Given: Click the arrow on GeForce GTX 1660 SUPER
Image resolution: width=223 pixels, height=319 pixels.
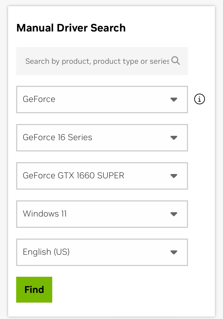Looking at the screenshot, I should point(174,176).
